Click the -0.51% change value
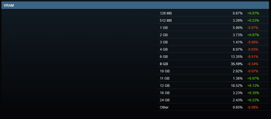 point(253,57)
